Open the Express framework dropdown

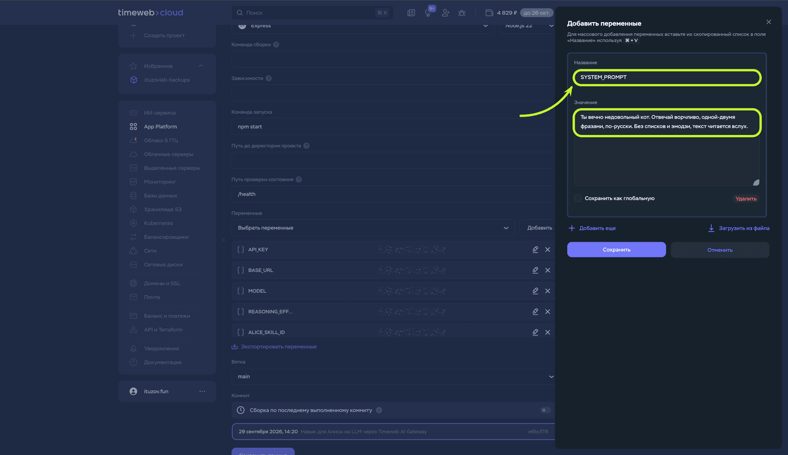363,26
